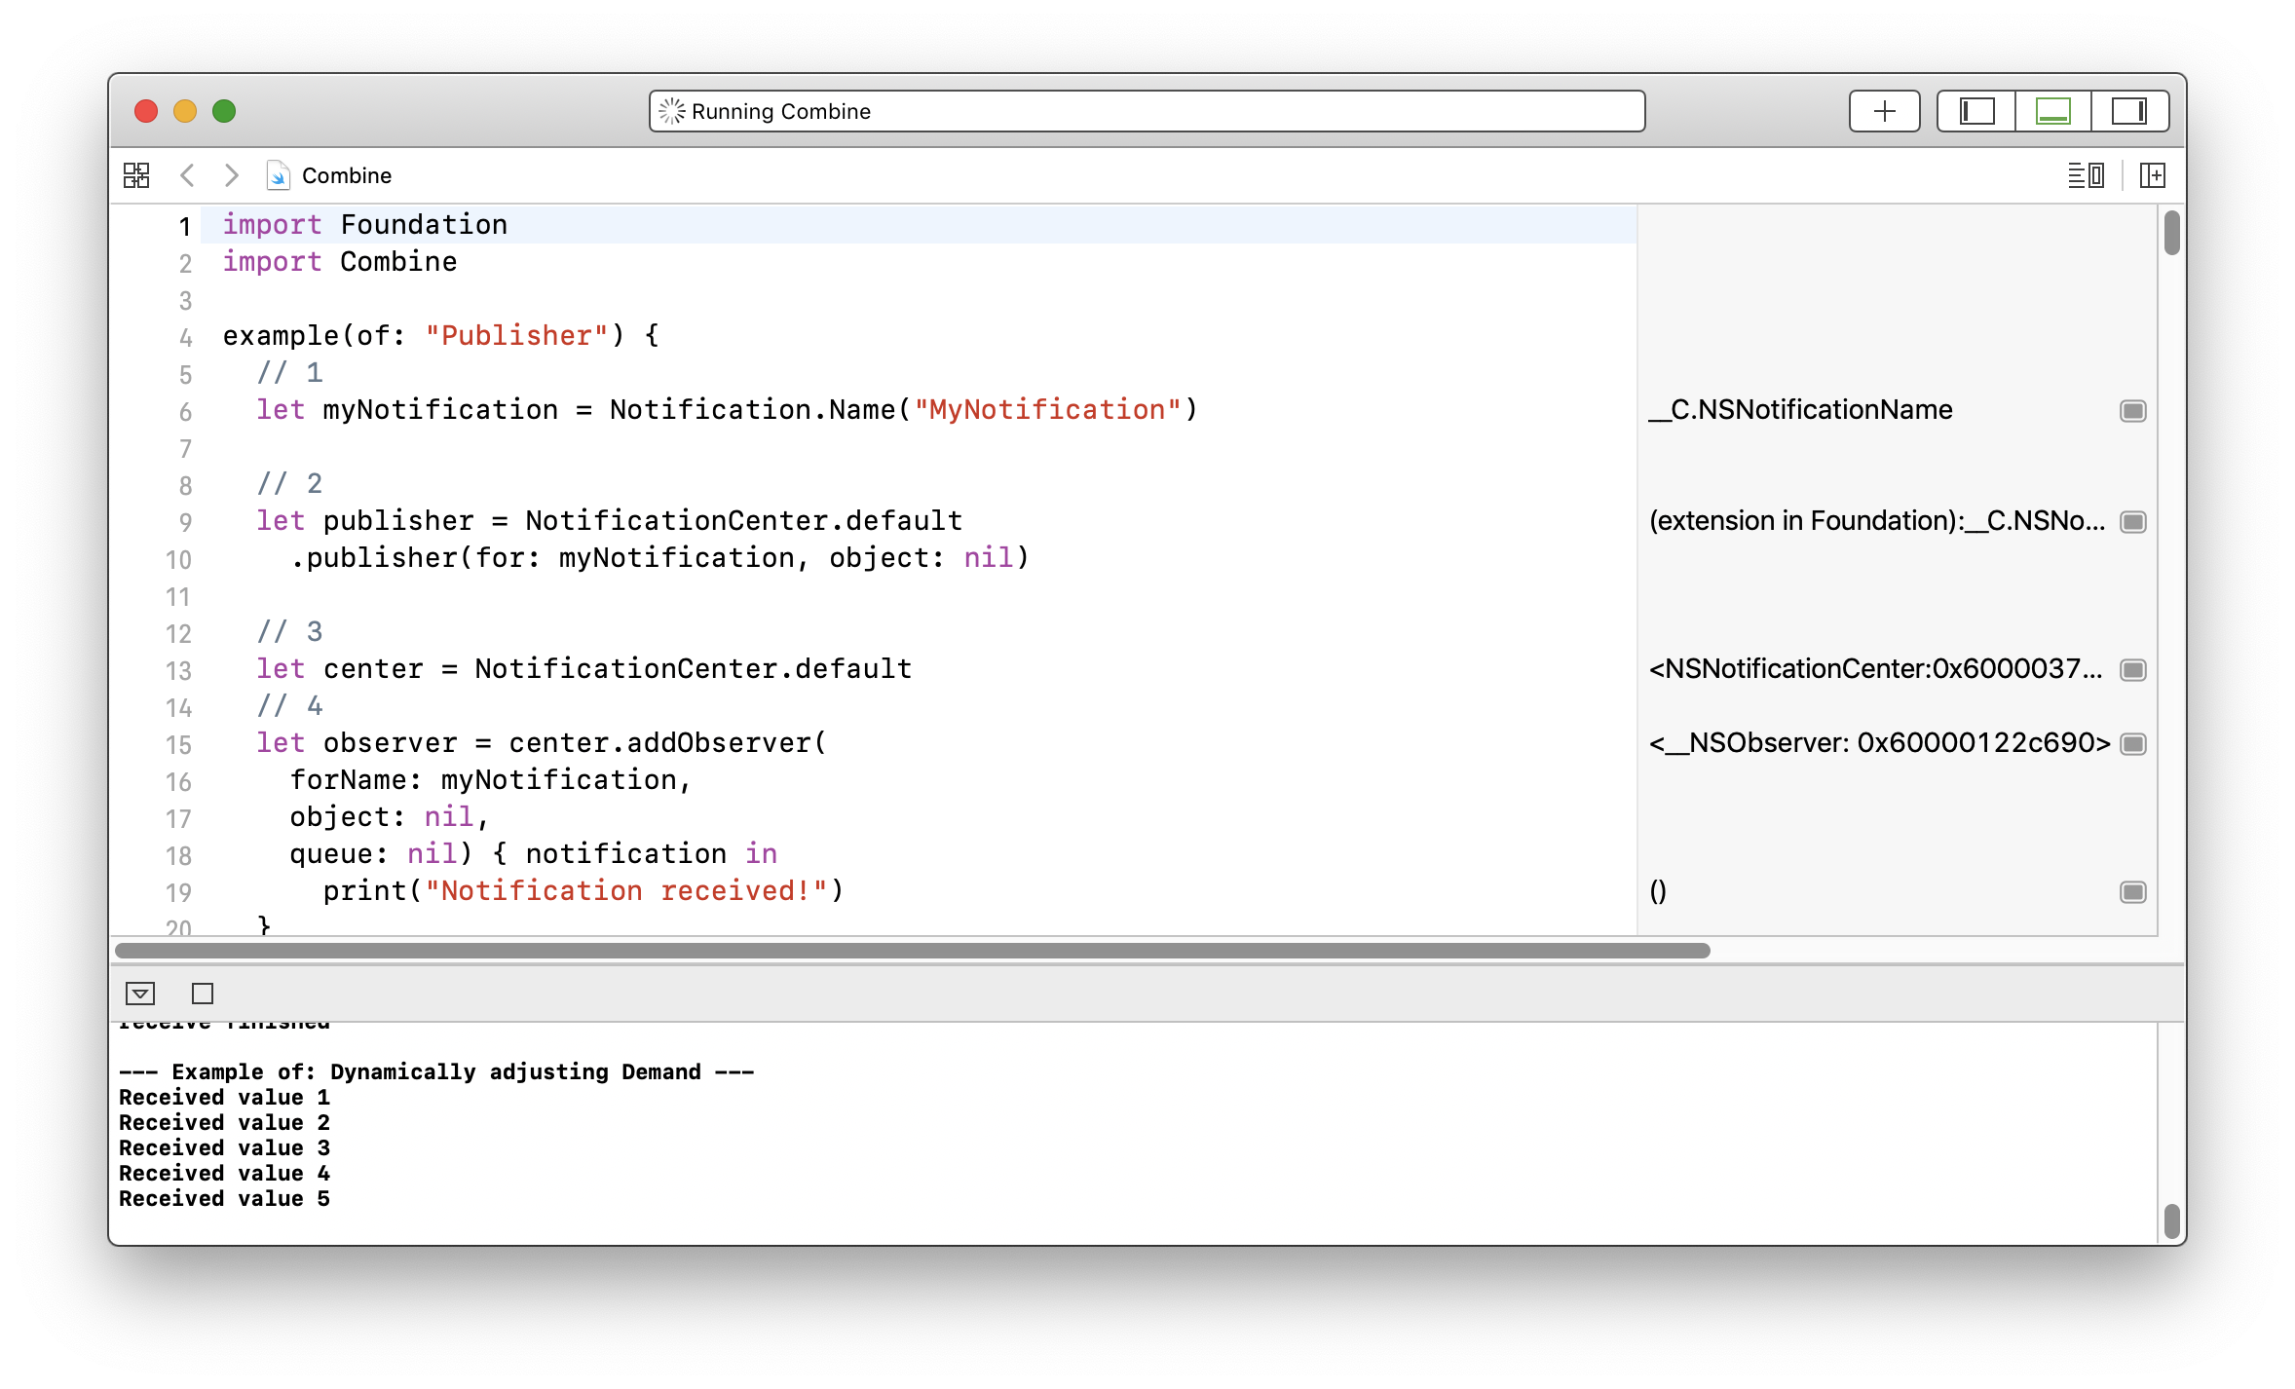The image size is (2295, 1389).
Task: Click the let center declaration line
Action: tap(584, 669)
